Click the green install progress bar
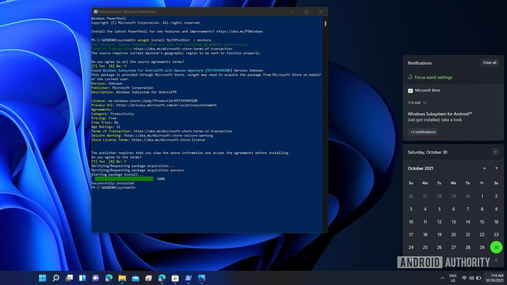The width and height of the screenshot is (507, 285). (124, 179)
